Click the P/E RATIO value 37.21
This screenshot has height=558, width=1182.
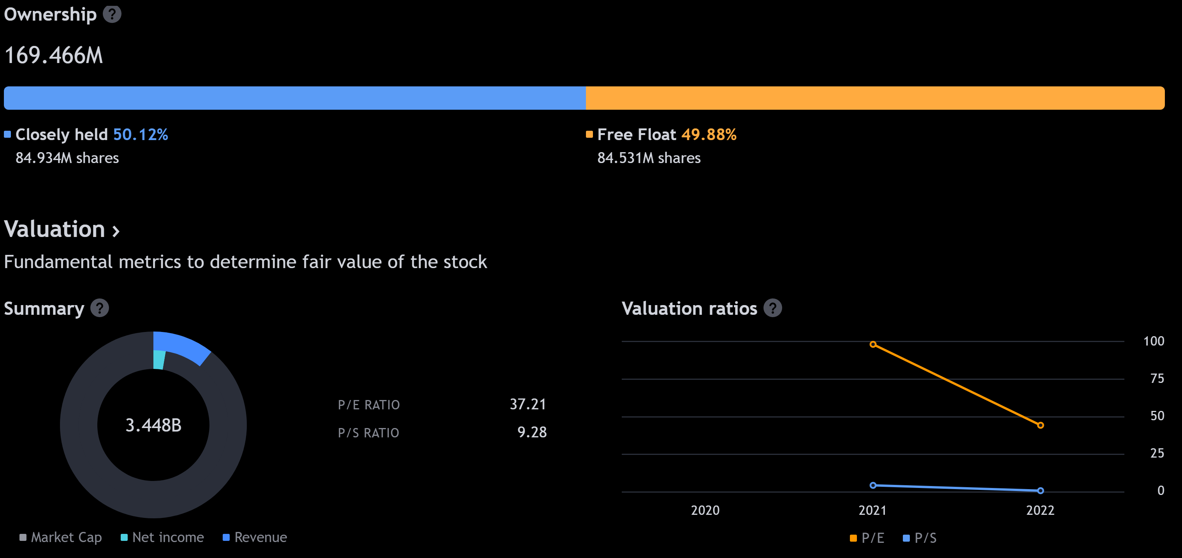pyautogui.click(x=528, y=404)
